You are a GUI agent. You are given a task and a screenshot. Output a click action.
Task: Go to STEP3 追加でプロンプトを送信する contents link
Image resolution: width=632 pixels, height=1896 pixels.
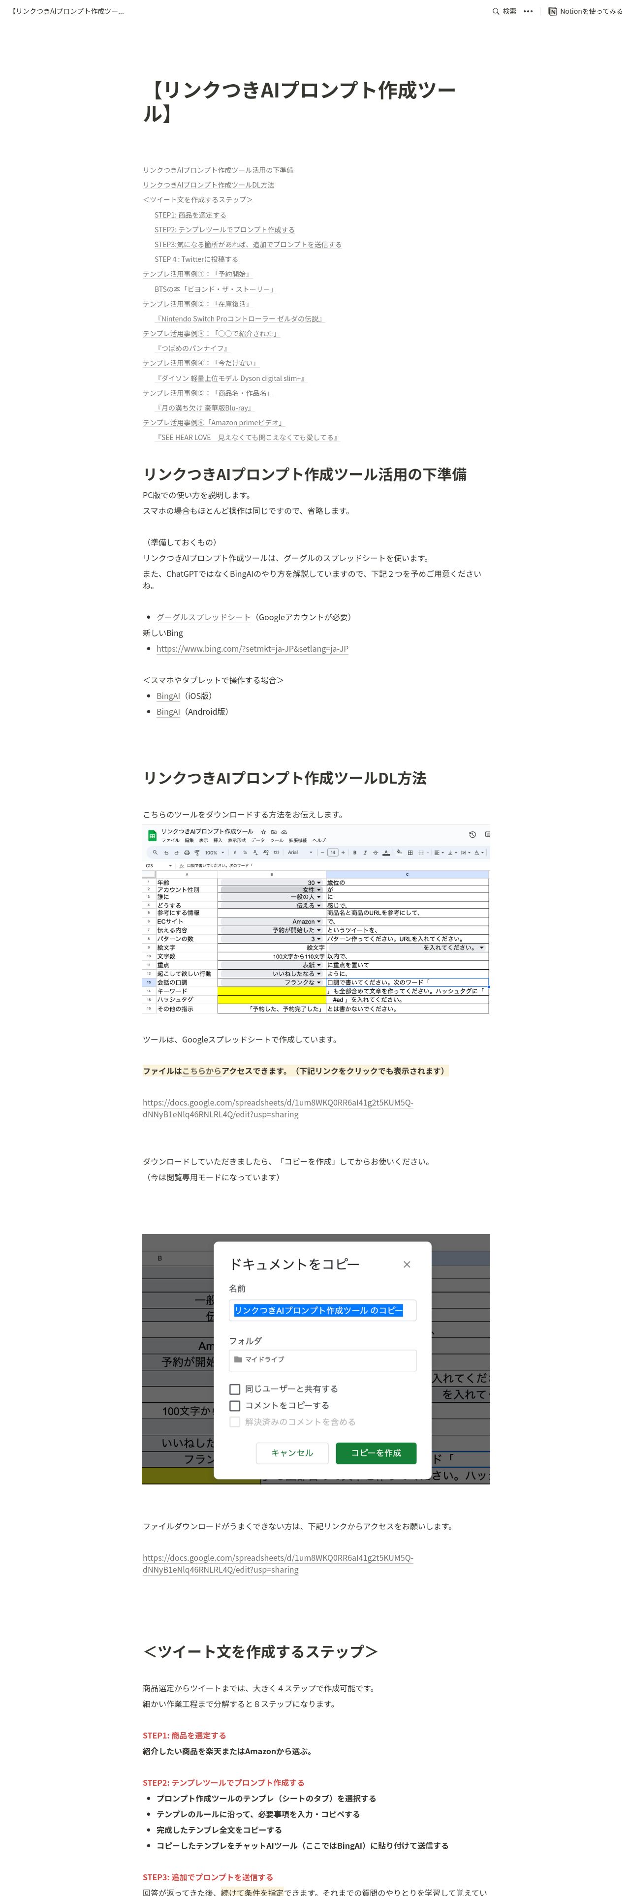[248, 244]
